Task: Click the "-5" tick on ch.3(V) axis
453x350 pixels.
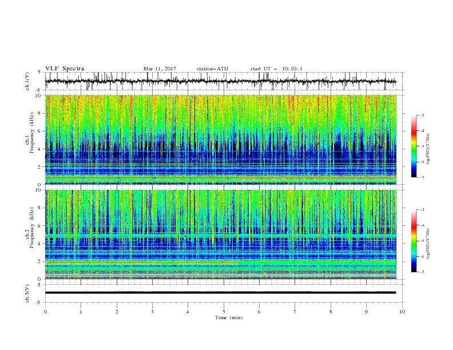Action: click(39, 303)
